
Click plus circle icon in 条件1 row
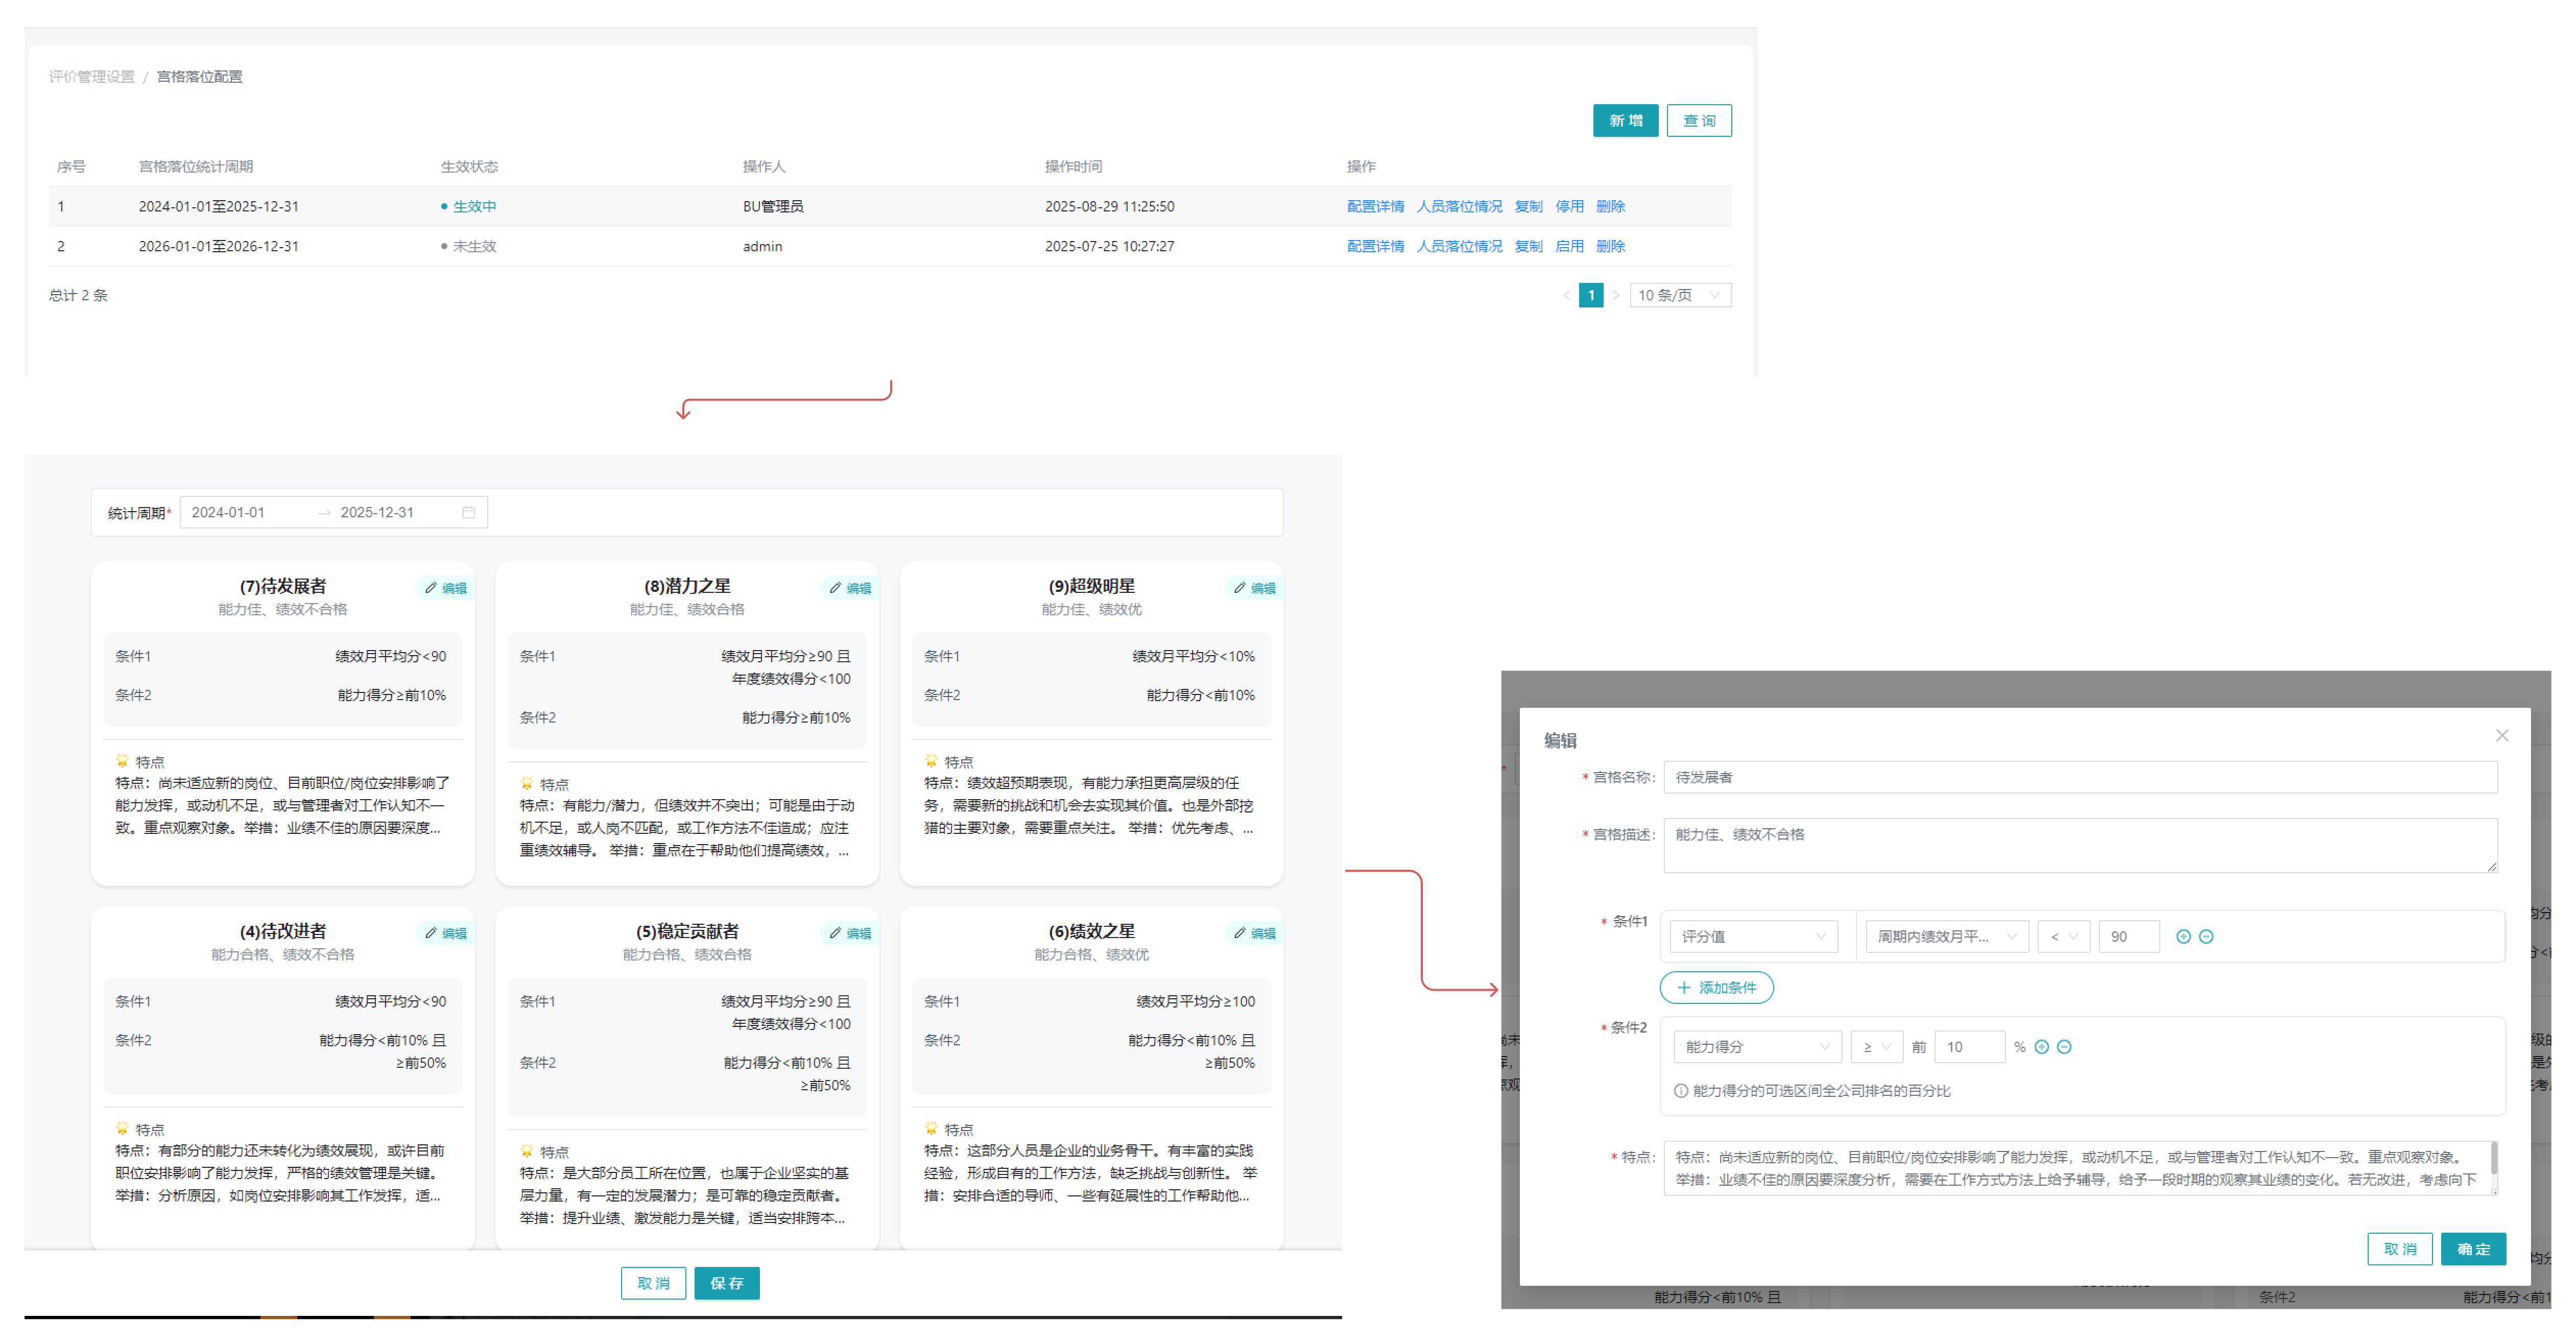coord(2183,937)
